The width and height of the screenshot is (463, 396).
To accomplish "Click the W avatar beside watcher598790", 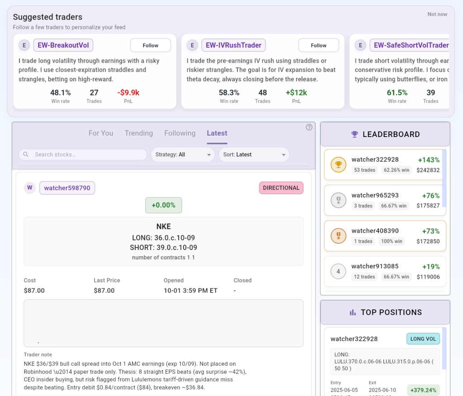I will click(x=30, y=188).
